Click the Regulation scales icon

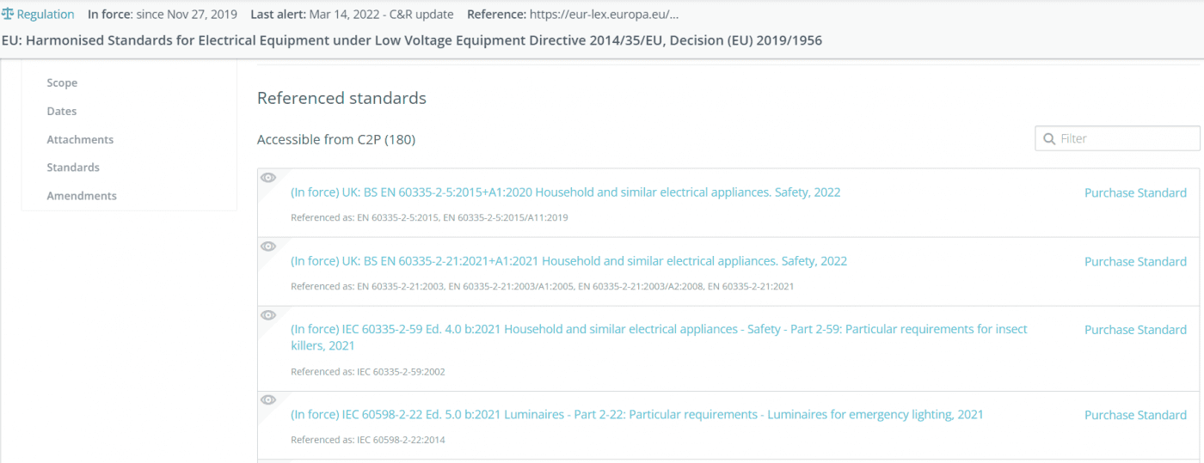9,15
